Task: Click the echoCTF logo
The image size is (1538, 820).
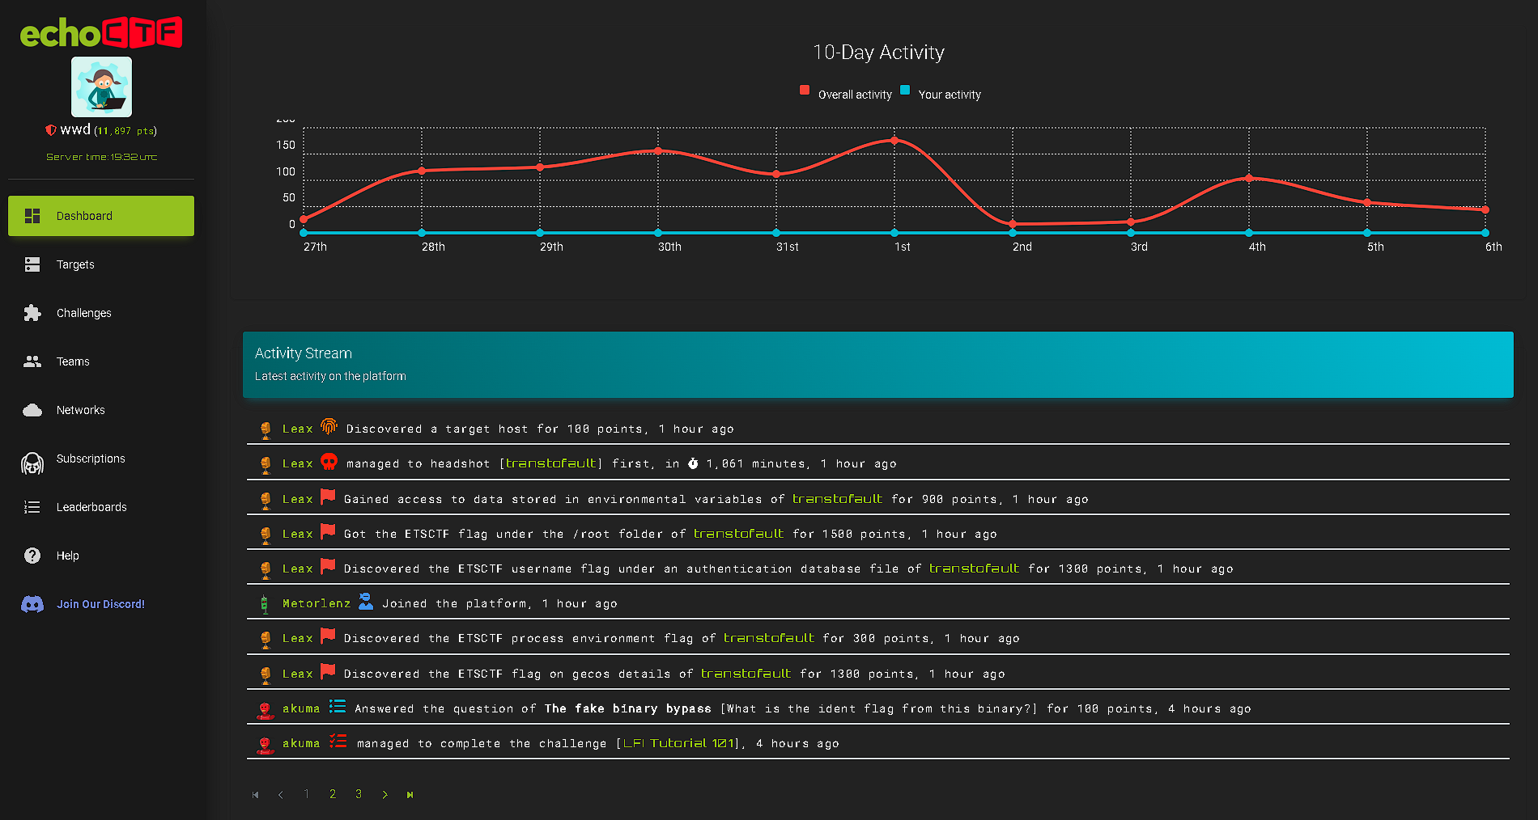Action: point(101,33)
